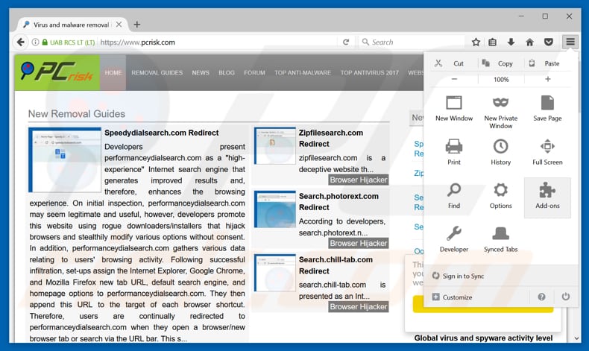The image size is (589, 351).
Task: Open FORUM navigation item
Action: 254,72
